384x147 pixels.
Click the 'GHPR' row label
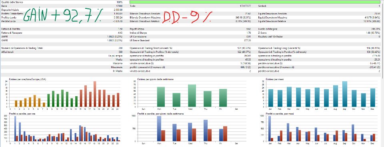(4, 40)
